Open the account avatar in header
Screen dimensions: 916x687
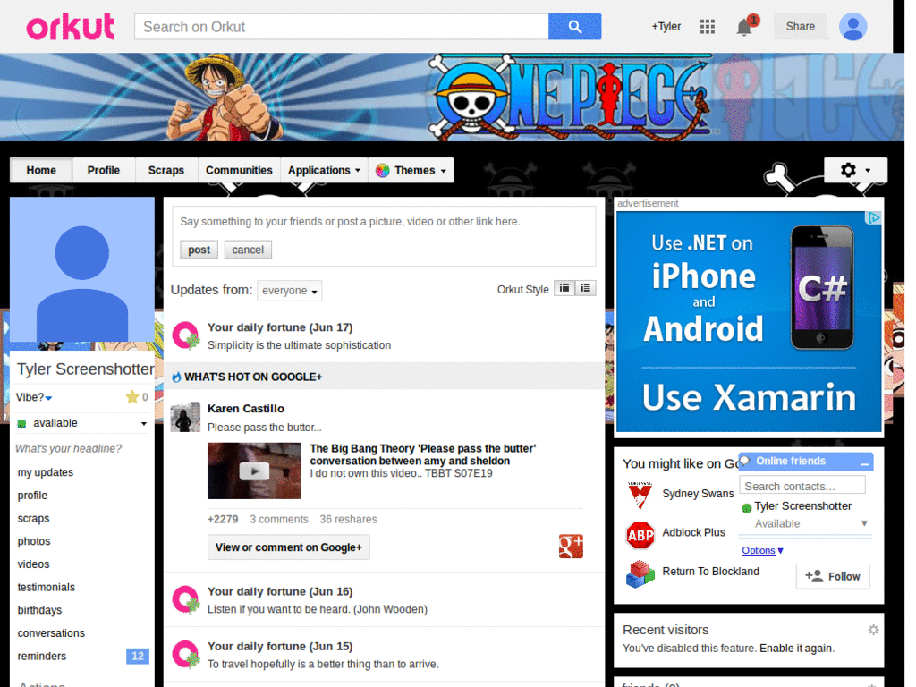[x=852, y=26]
